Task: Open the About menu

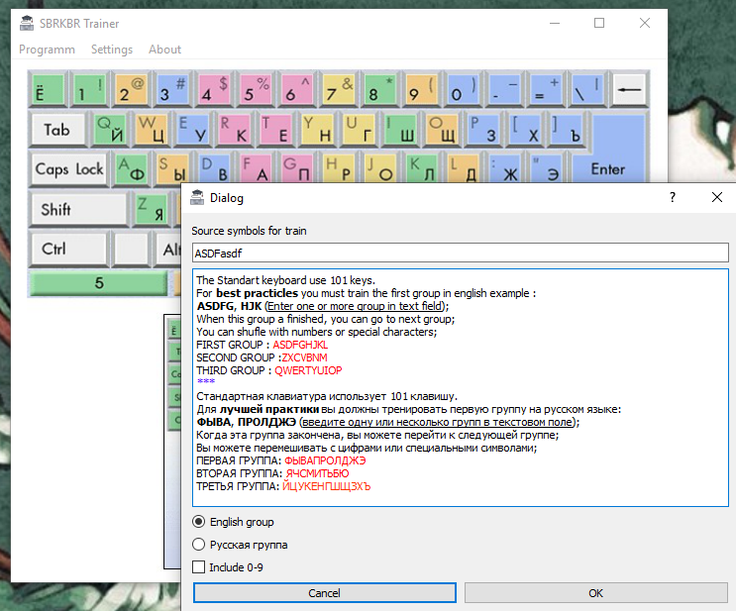Action: (164, 50)
